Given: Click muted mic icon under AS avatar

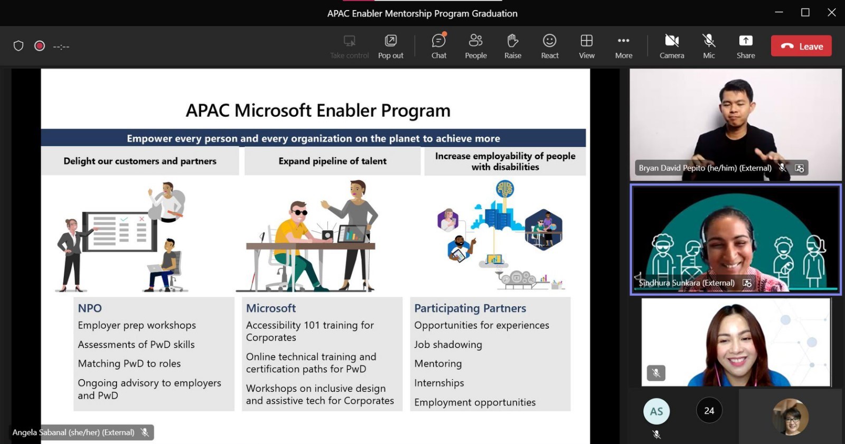Looking at the screenshot, I should [x=656, y=434].
